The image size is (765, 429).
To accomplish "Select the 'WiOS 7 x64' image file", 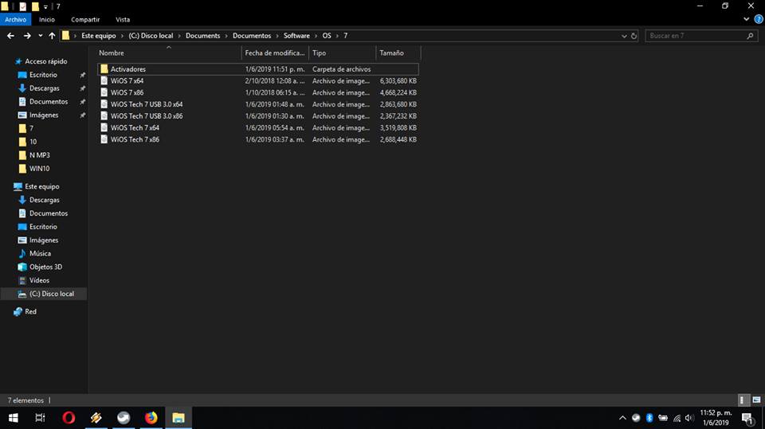I will (257, 81).
